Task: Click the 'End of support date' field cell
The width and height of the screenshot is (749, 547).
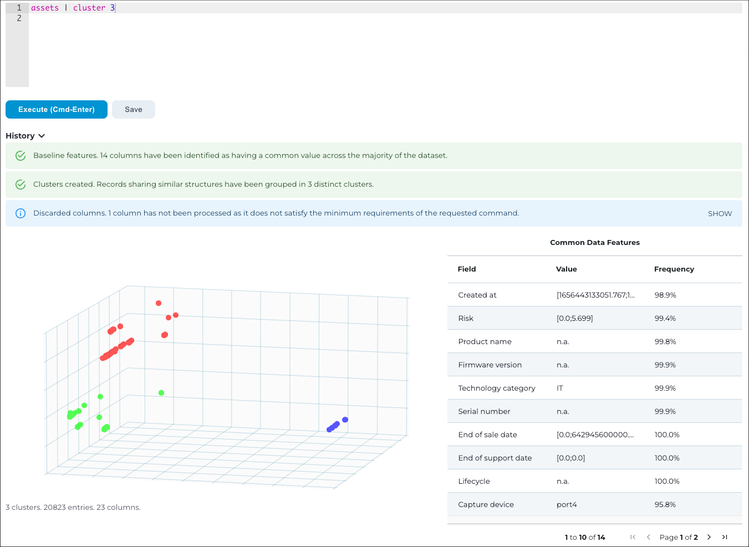Action: pyautogui.click(x=495, y=458)
